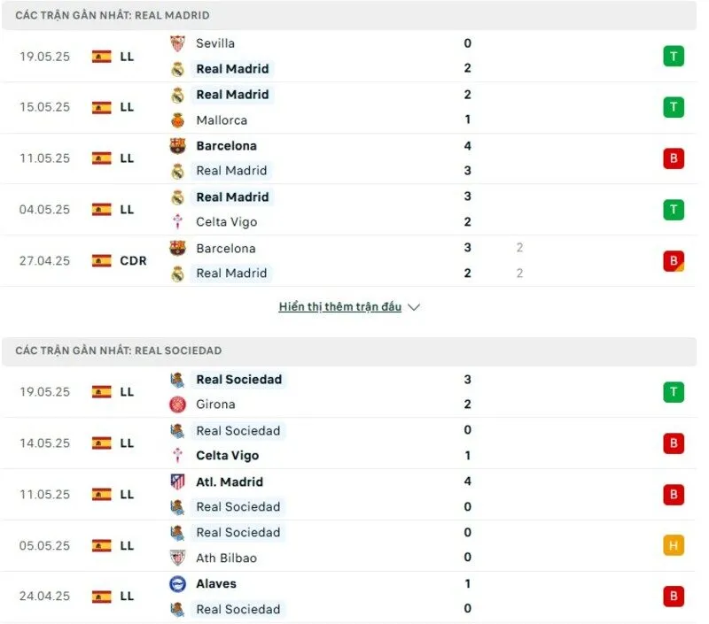Click the CDR competition label
Screen dimensions: 709x624
134,260
